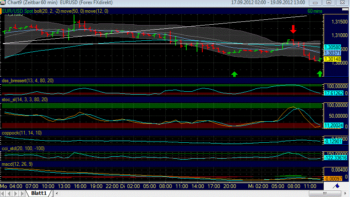The image size is (350, 197).
Task: Click the 60 mins timeframe label
Action: pos(315,11)
